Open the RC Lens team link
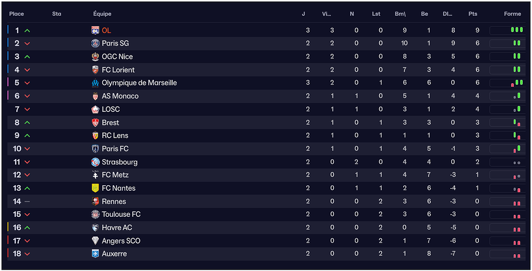The image size is (532, 271). click(x=115, y=136)
